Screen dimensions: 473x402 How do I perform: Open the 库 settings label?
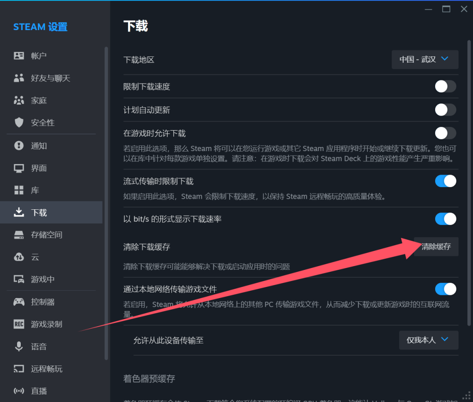[35, 190]
